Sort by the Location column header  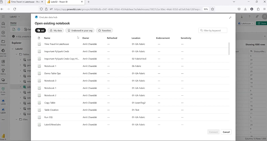(x=136, y=38)
